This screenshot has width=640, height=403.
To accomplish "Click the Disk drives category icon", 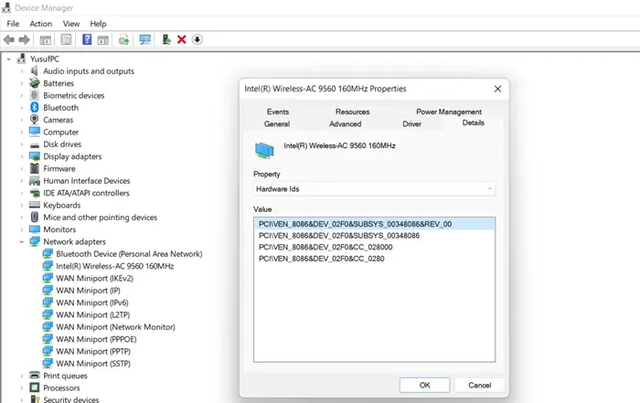I will [35, 144].
